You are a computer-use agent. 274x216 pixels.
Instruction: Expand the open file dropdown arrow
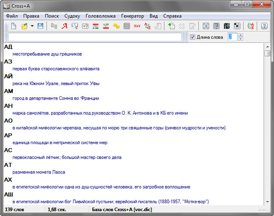(x=32, y=26)
